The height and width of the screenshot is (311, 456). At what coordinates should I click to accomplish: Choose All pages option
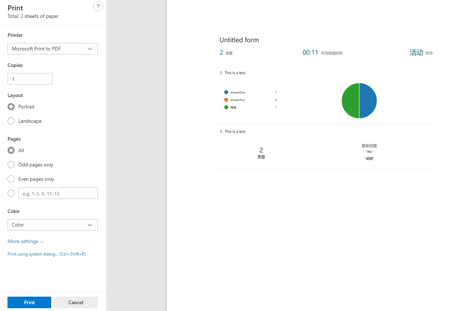point(11,150)
